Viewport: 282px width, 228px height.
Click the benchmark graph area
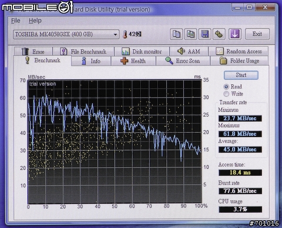115,142
